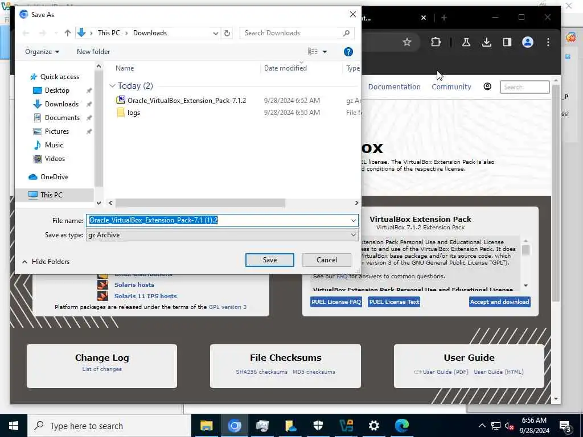Bookmark this page with the star icon

(x=407, y=42)
